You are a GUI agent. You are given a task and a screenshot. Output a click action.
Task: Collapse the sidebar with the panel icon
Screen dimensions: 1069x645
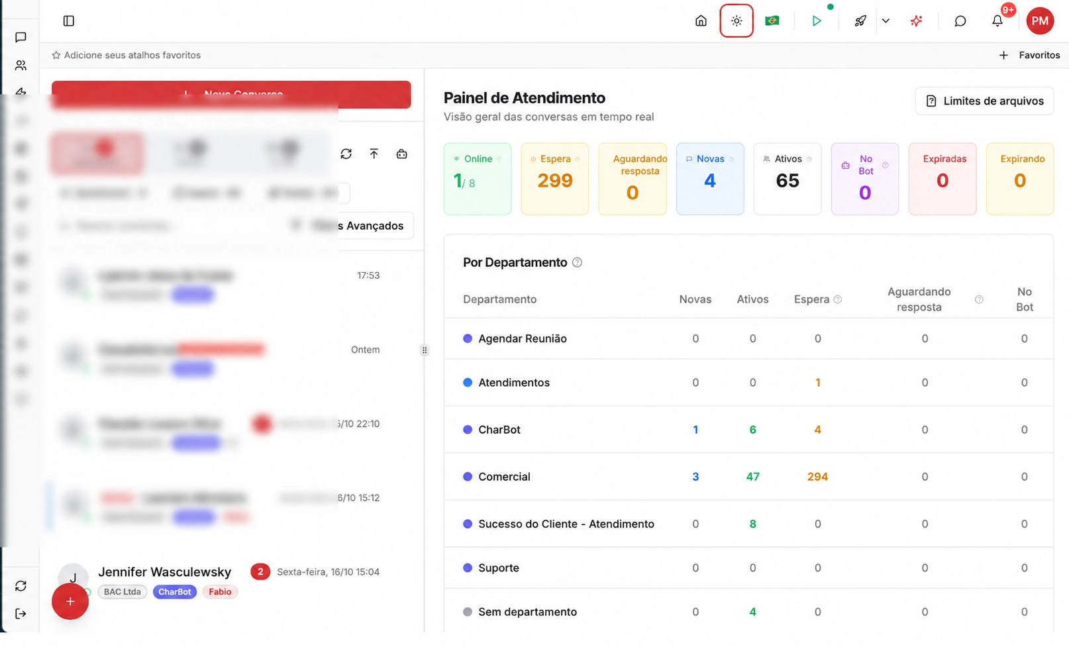click(69, 21)
